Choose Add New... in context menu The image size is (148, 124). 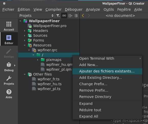point(107,65)
